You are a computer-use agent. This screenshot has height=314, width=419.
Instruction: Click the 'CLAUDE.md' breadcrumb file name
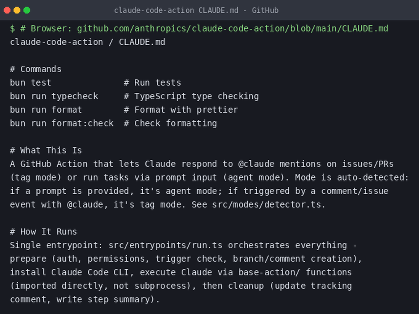[142, 42]
